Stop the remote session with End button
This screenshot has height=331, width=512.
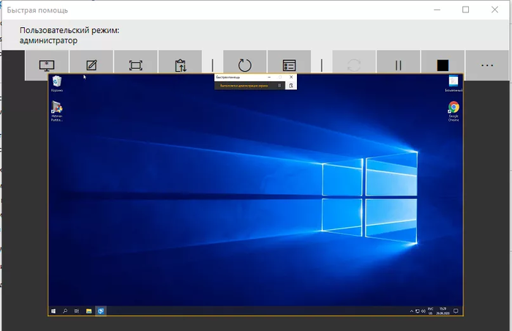[443, 65]
